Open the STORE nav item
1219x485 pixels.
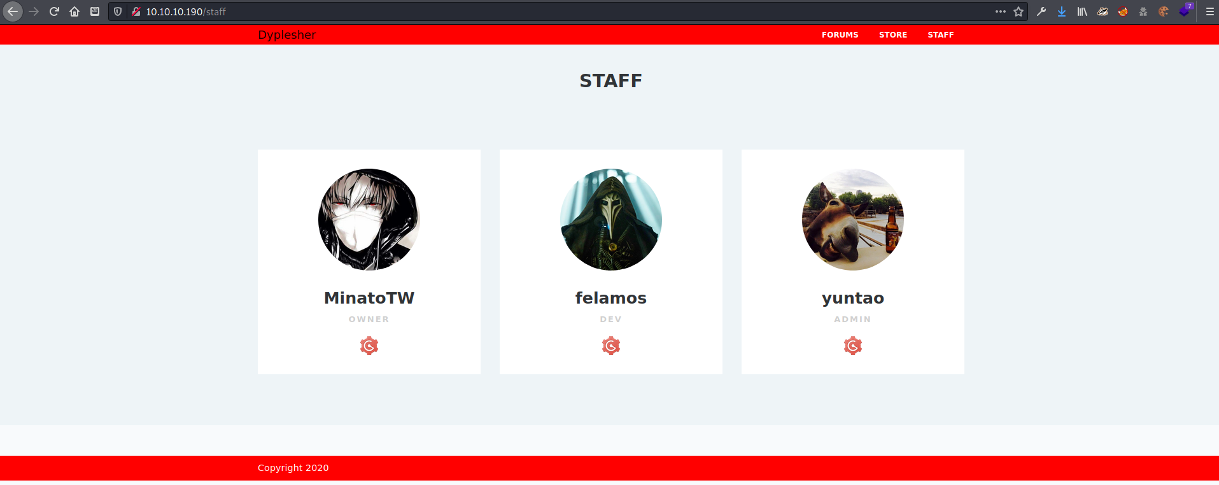coord(893,35)
